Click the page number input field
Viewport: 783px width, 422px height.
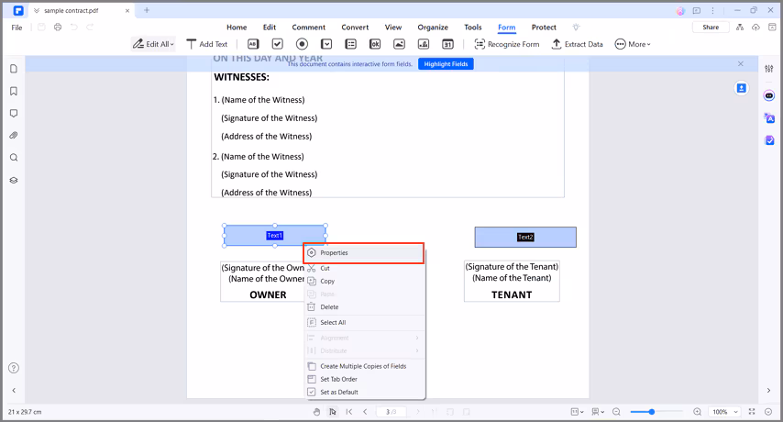(x=391, y=412)
